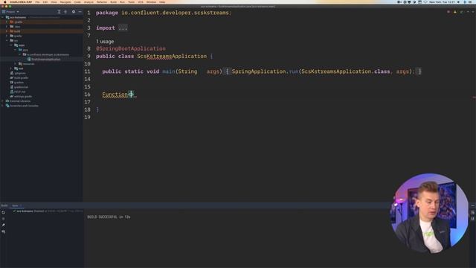The image size is (476, 268).
Task: Collapse the main source folder
Action: click(x=11, y=45)
